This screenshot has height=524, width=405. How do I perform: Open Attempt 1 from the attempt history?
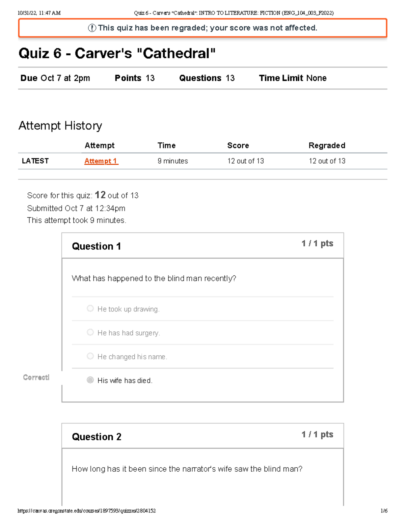pos(101,161)
